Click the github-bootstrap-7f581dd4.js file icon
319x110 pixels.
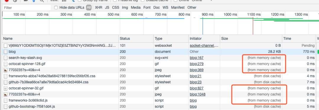pyautogui.click(x=6, y=106)
